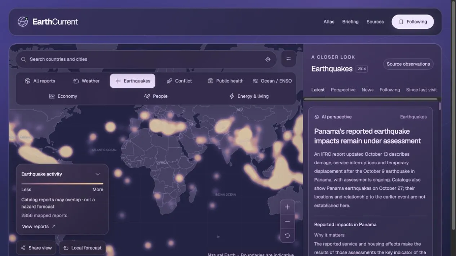
Task: Toggle the Earthquakes category filter
Action: pos(133,81)
